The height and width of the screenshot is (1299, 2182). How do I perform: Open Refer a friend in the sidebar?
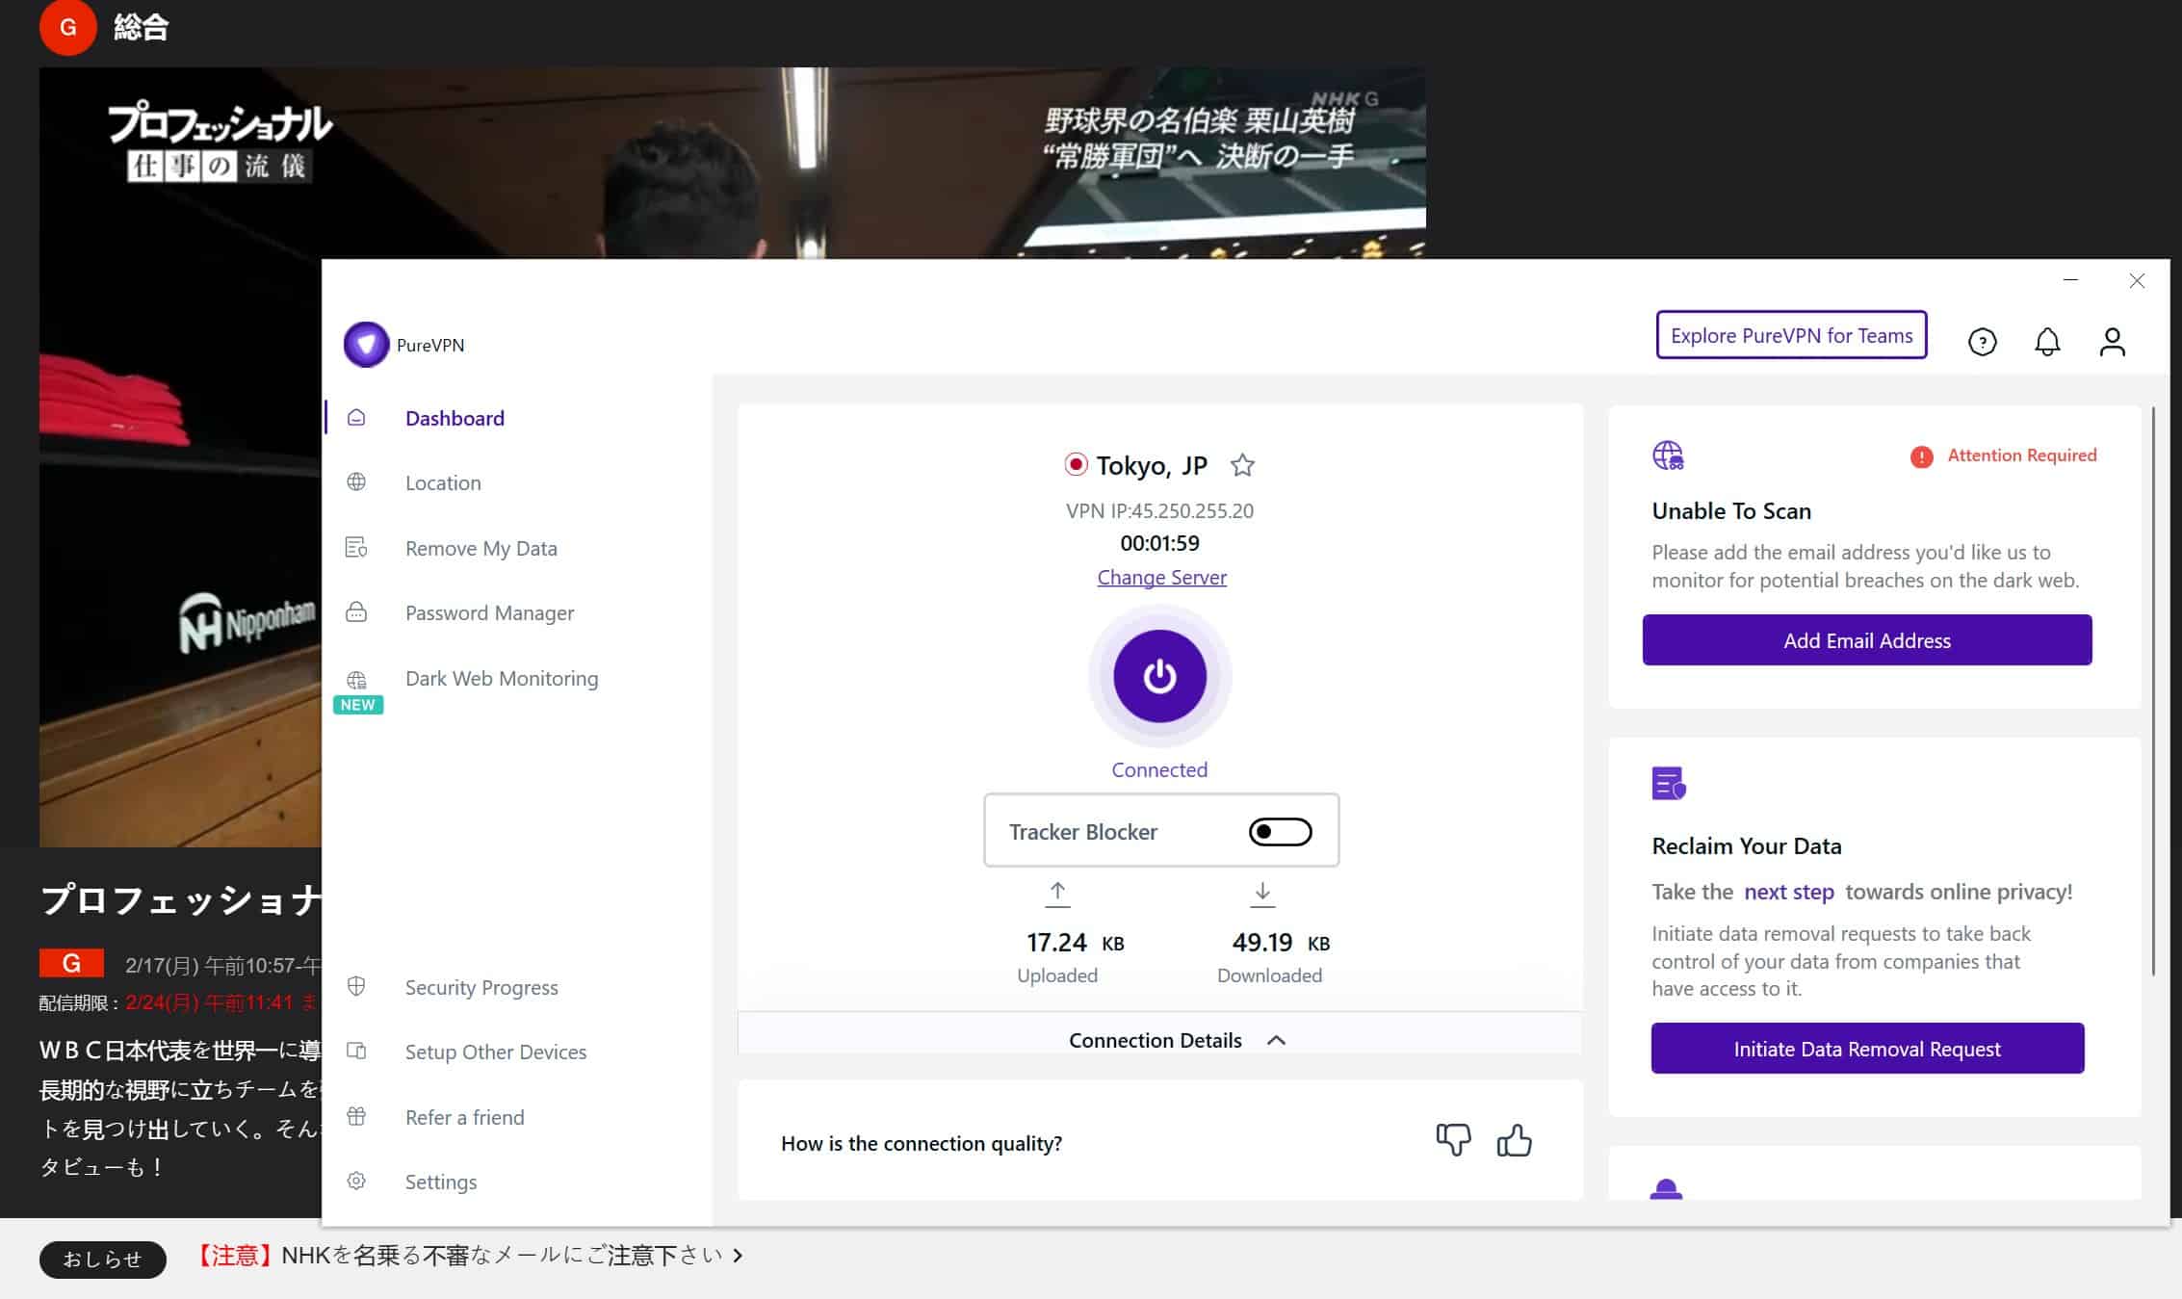tap(464, 1117)
